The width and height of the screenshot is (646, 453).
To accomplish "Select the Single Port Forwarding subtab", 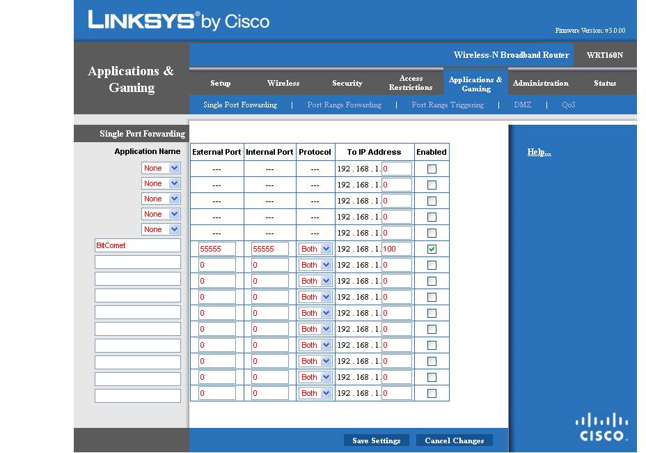I will pos(240,105).
